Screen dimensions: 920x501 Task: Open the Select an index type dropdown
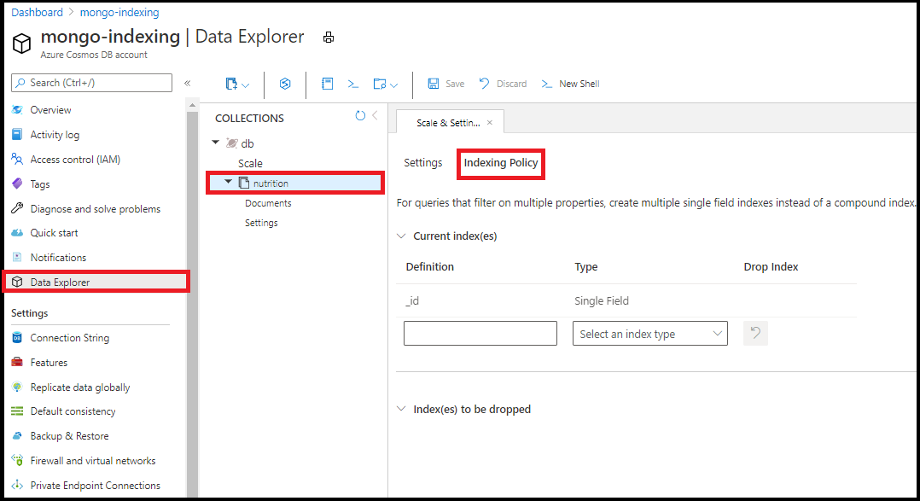click(649, 333)
